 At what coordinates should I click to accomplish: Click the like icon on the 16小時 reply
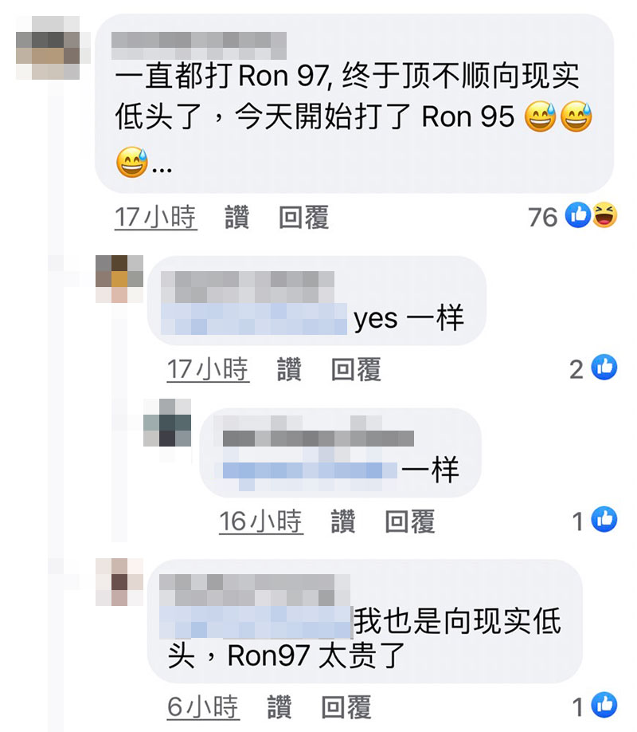604,519
